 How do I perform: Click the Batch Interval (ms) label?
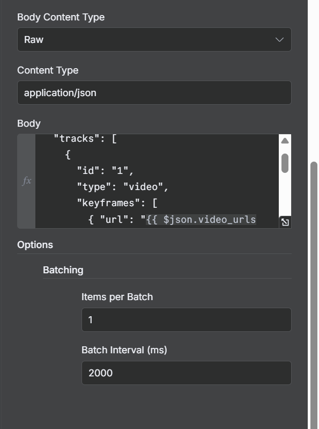click(x=124, y=350)
